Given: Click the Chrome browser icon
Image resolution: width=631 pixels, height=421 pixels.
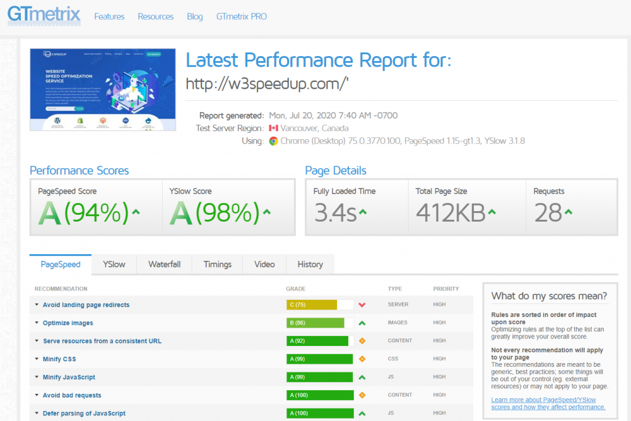Looking at the screenshot, I should point(274,141).
